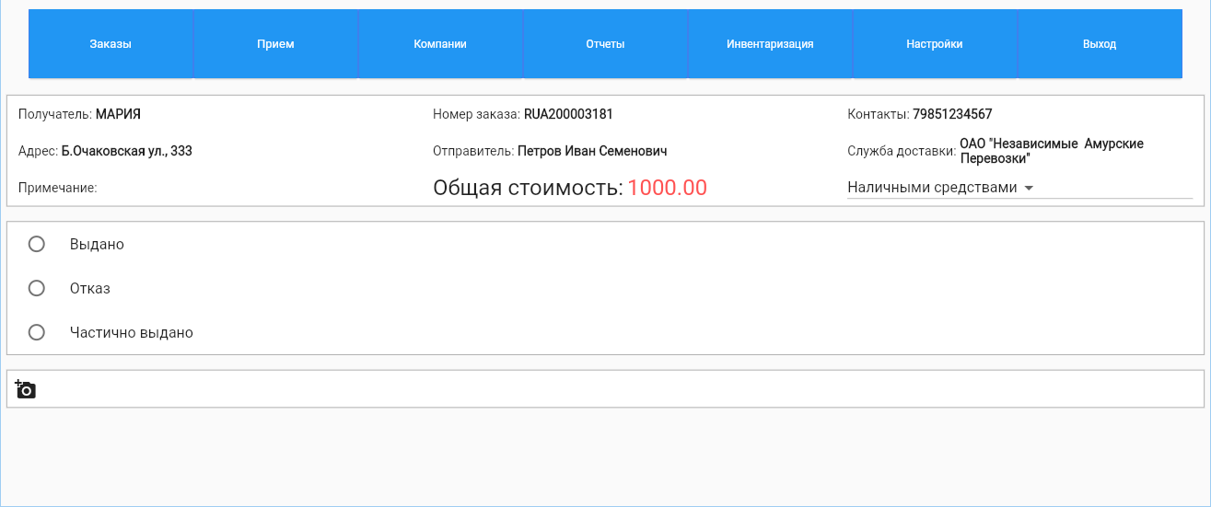
Task: Click the contact phone number 79851234567
Action: (952, 114)
